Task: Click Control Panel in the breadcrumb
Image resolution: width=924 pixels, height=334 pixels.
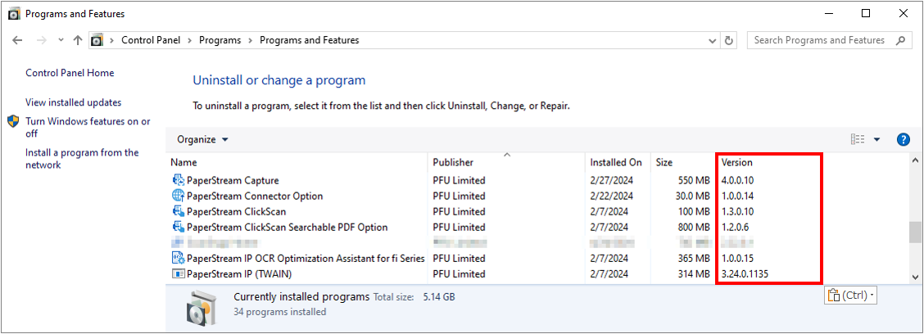Action: [152, 41]
